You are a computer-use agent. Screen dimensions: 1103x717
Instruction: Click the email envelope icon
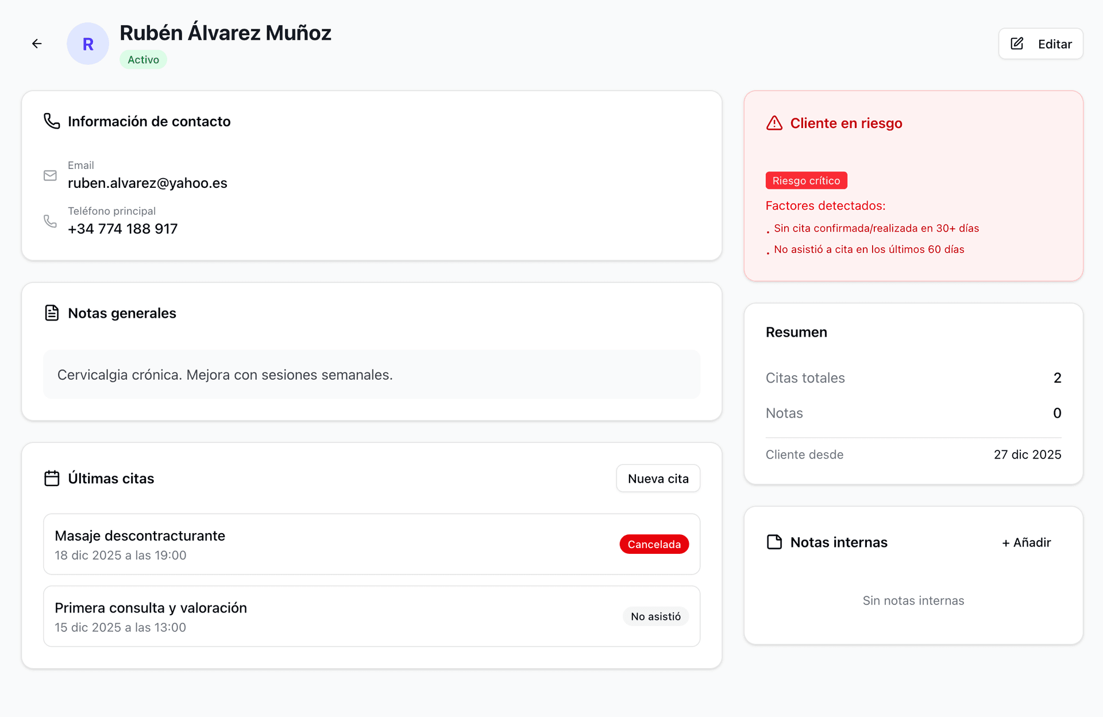pos(51,175)
